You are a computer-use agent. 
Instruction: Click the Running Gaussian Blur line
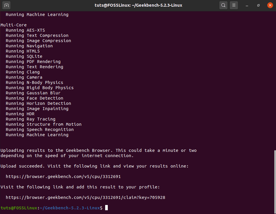[33, 93]
